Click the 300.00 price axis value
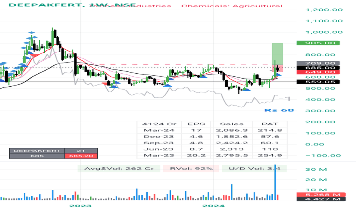Viewport: 356px width, 210px height. (320, 111)
